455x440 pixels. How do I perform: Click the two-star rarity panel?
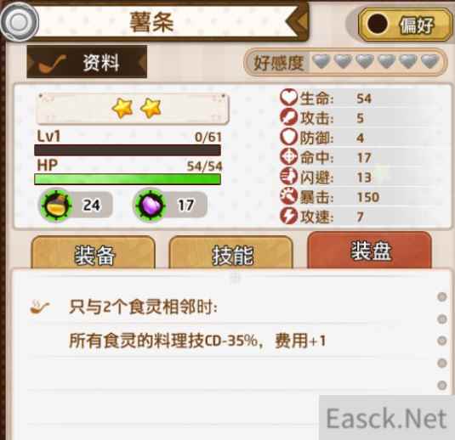click(133, 109)
